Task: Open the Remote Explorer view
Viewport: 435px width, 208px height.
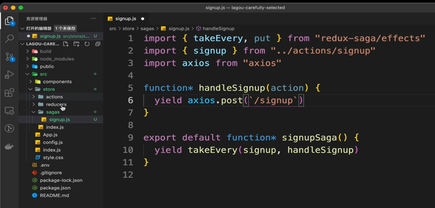Action: point(9,111)
